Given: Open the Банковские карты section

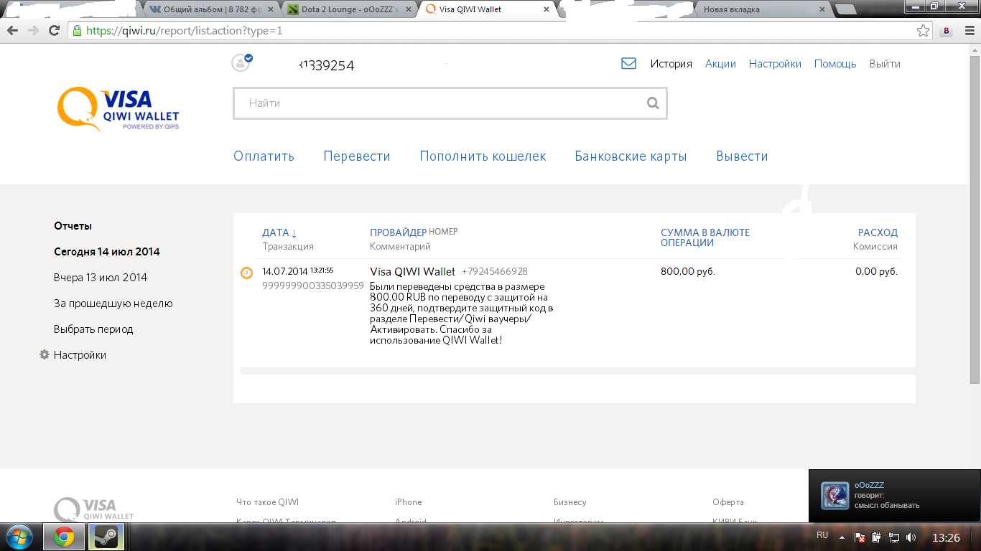Looking at the screenshot, I should pyautogui.click(x=631, y=156).
